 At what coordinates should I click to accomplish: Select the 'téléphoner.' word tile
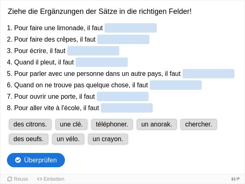[x=112, y=124]
